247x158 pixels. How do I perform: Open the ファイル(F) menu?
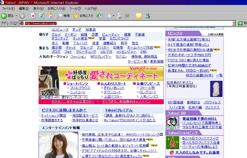8,9
